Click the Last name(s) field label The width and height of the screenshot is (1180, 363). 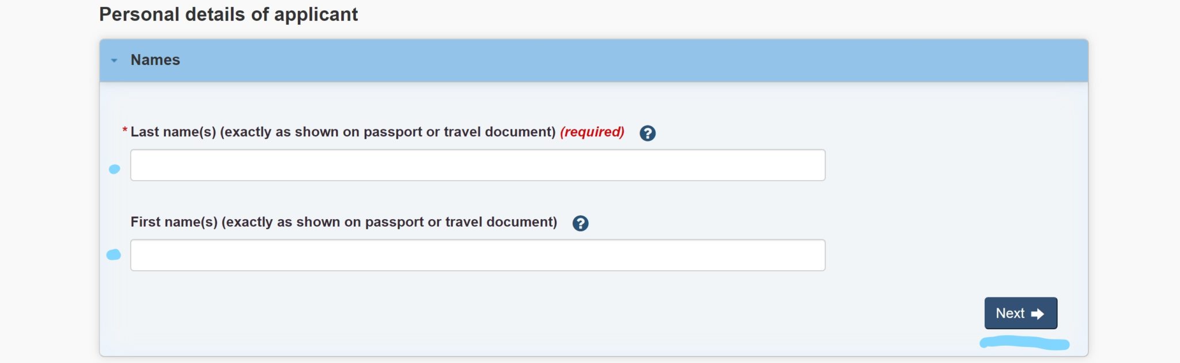343,132
